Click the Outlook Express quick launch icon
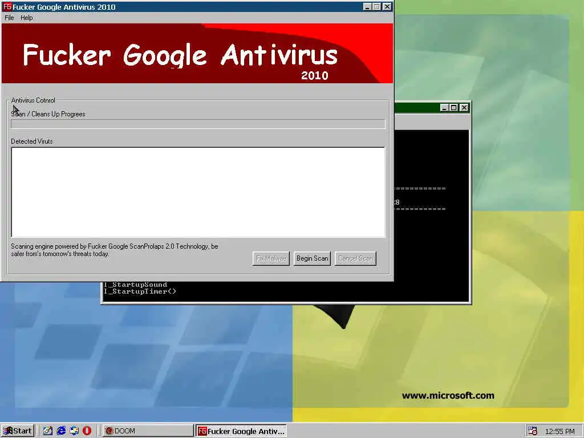 click(74, 431)
